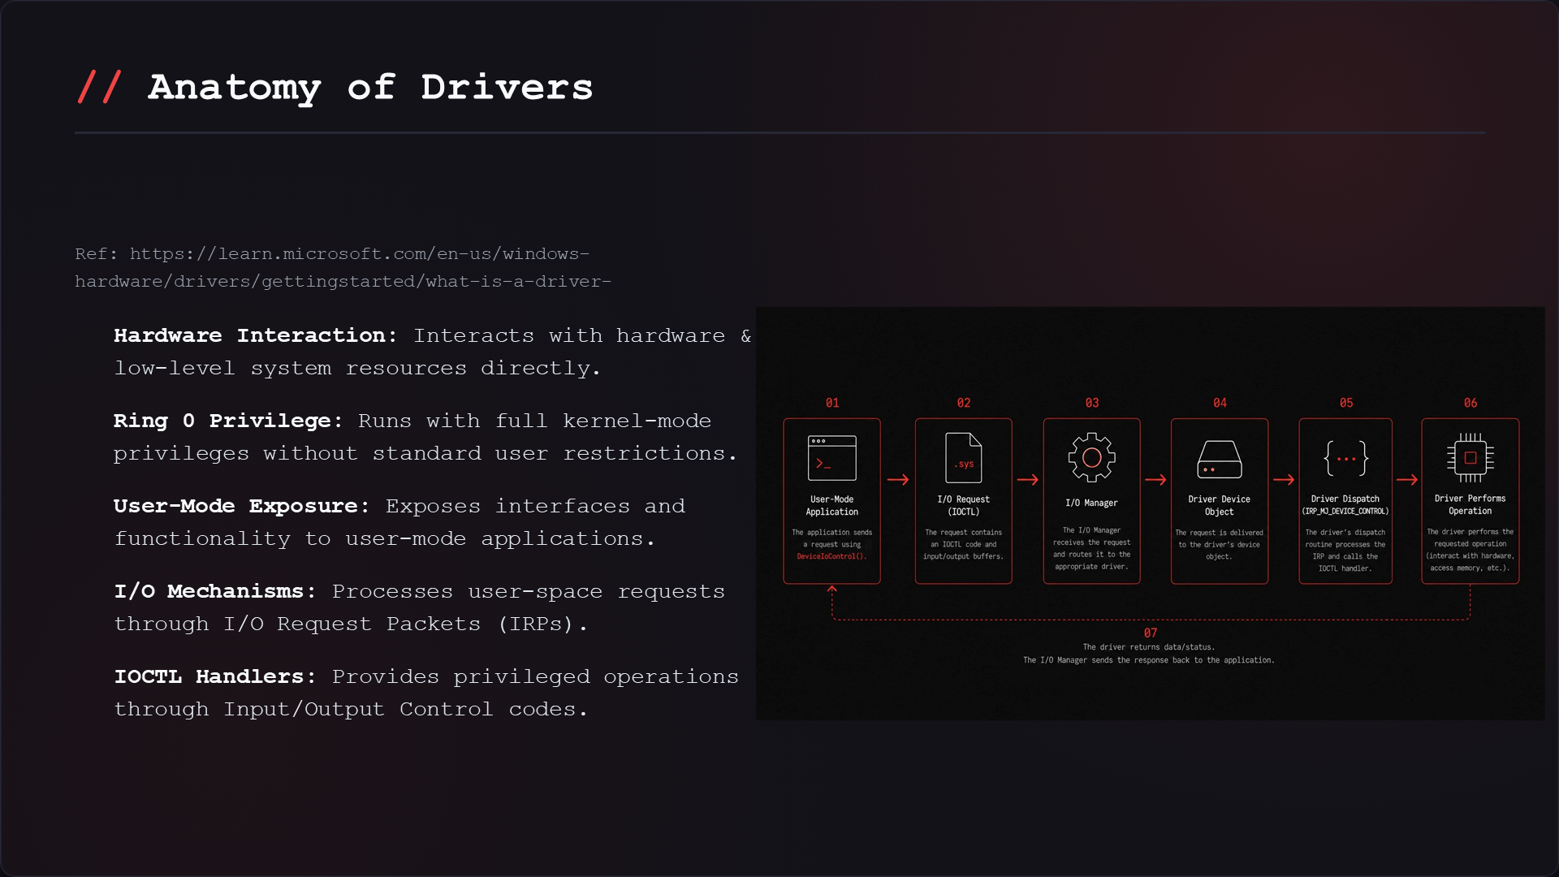Screen dimensions: 1559x877
Task: Click the 'User-Mode Exposure:' heading
Action: 241,506
